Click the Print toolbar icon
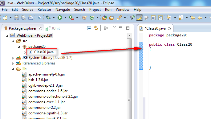This screenshot has width=211, height=119. 31,18
